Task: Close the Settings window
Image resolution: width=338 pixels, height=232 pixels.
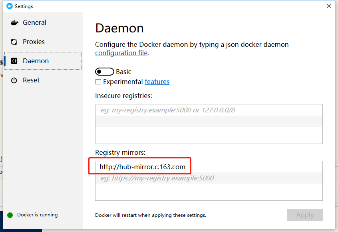Action: 328,6
